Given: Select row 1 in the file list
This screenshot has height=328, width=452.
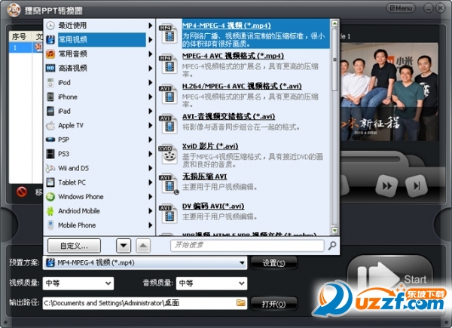Looking at the screenshot, I should click(x=26, y=48).
